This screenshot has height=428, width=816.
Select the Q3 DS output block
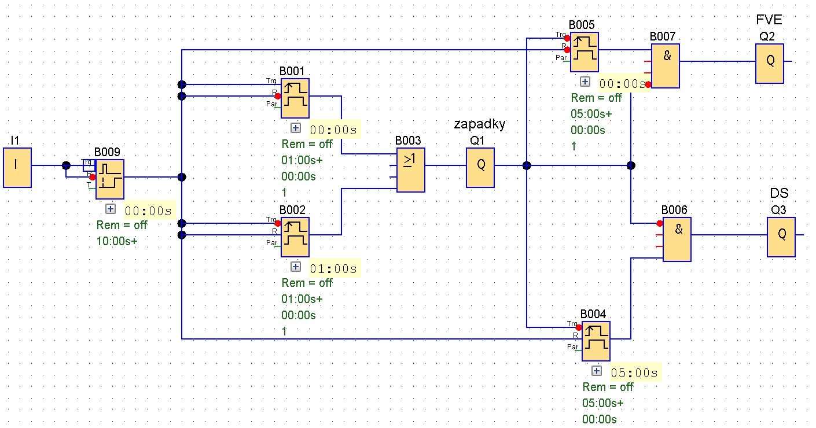[x=781, y=237]
